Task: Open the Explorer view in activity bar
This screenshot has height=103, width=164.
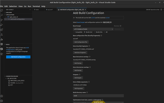Action: coord(2,10)
